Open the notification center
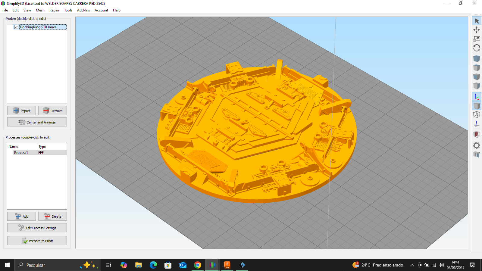 (472, 265)
